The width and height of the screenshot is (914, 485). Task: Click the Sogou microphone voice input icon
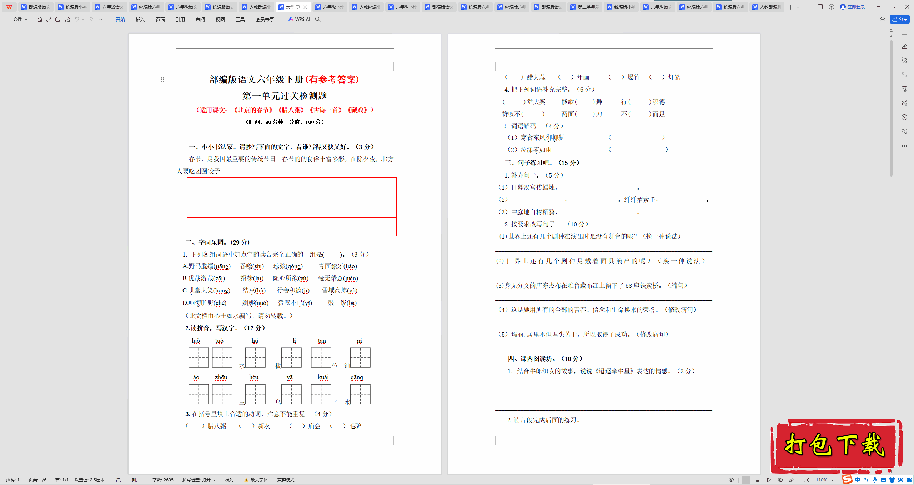tap(875, 480)
